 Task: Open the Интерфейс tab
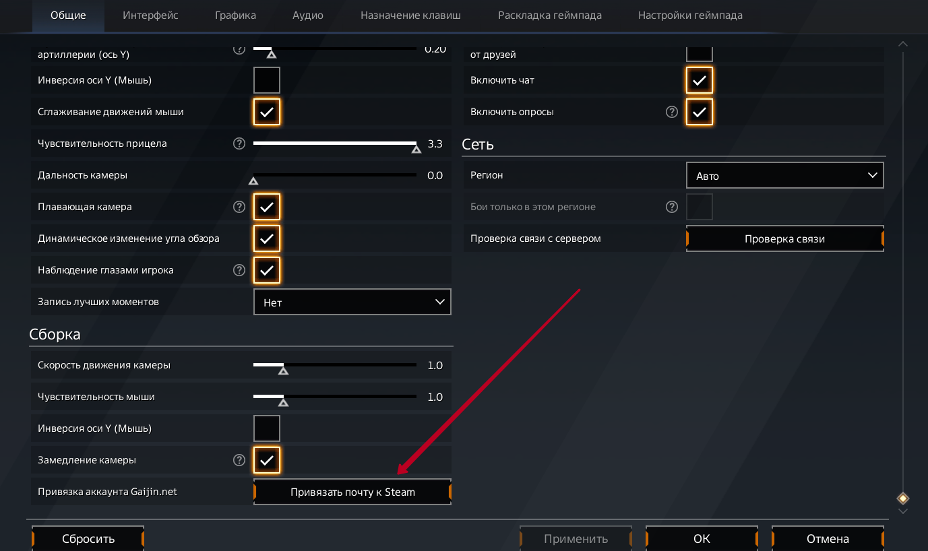pyautogui.click(x=150, y=15)
